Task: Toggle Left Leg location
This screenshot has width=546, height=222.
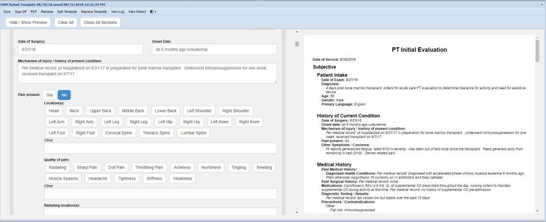Action: coord(112,122)
